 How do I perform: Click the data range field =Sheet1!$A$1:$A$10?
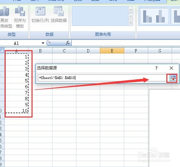(102, 78)
